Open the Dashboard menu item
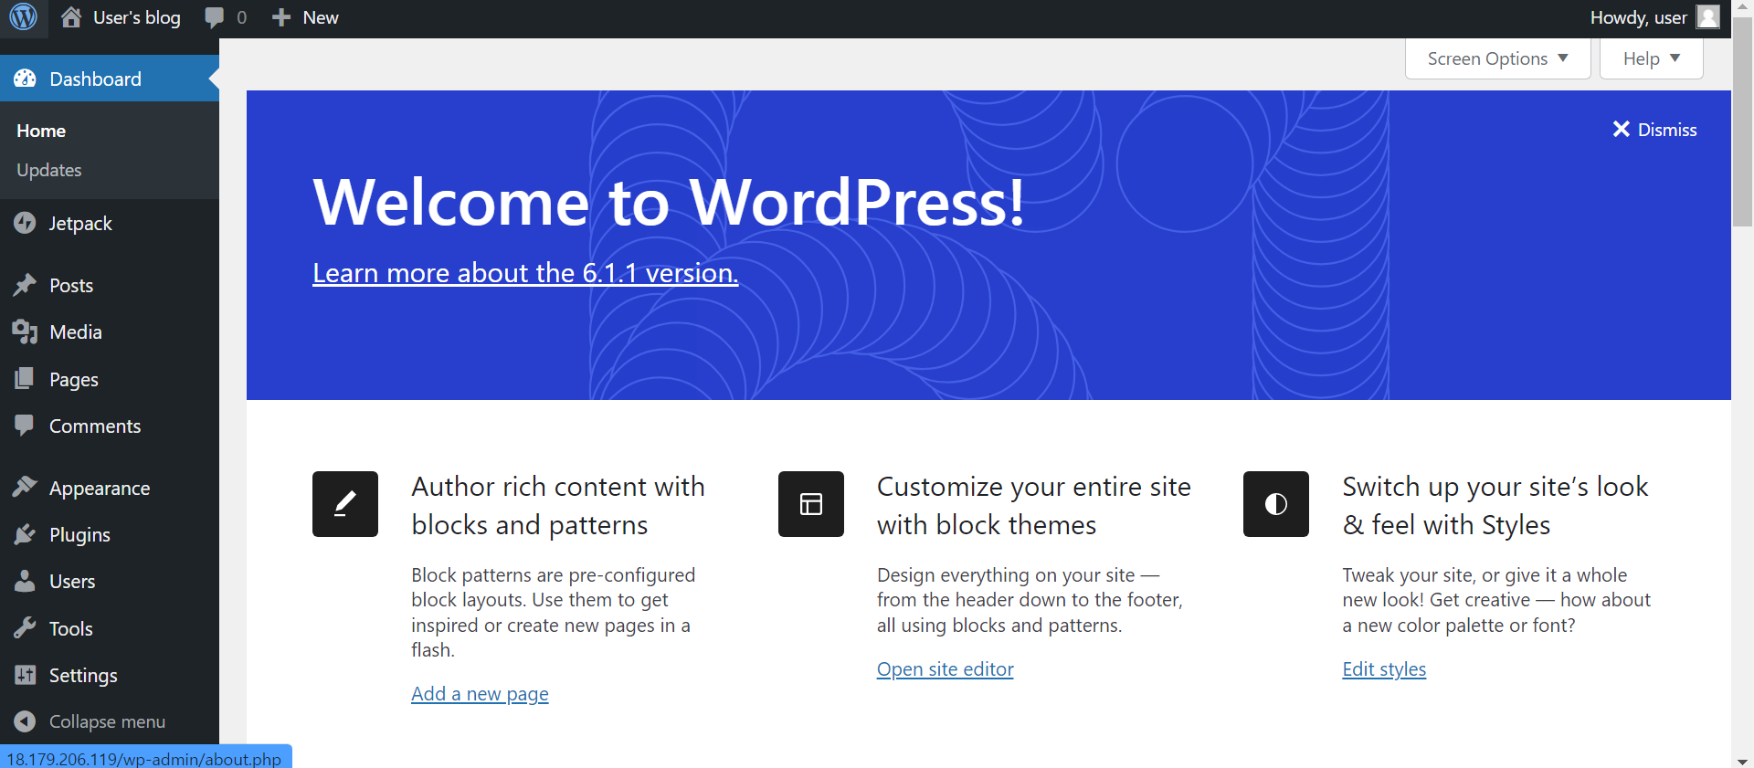 click(x=110, y=79)
